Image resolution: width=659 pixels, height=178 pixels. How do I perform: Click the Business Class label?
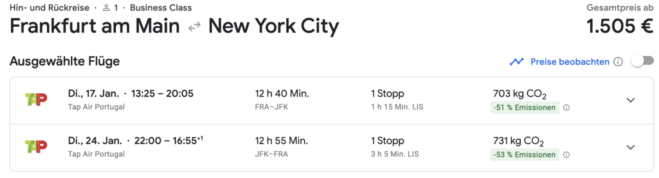point(161,8)
